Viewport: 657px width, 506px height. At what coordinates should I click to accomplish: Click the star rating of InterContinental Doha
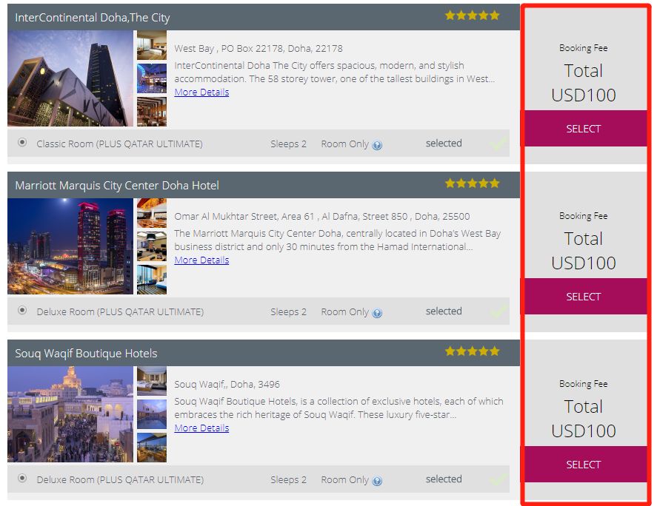(x=473, y=16)
